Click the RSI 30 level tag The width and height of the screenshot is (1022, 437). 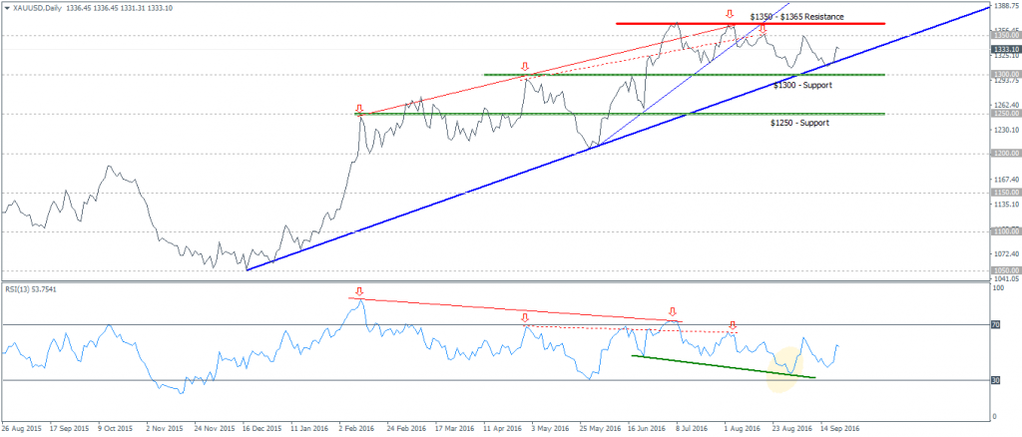pos(996,380)
